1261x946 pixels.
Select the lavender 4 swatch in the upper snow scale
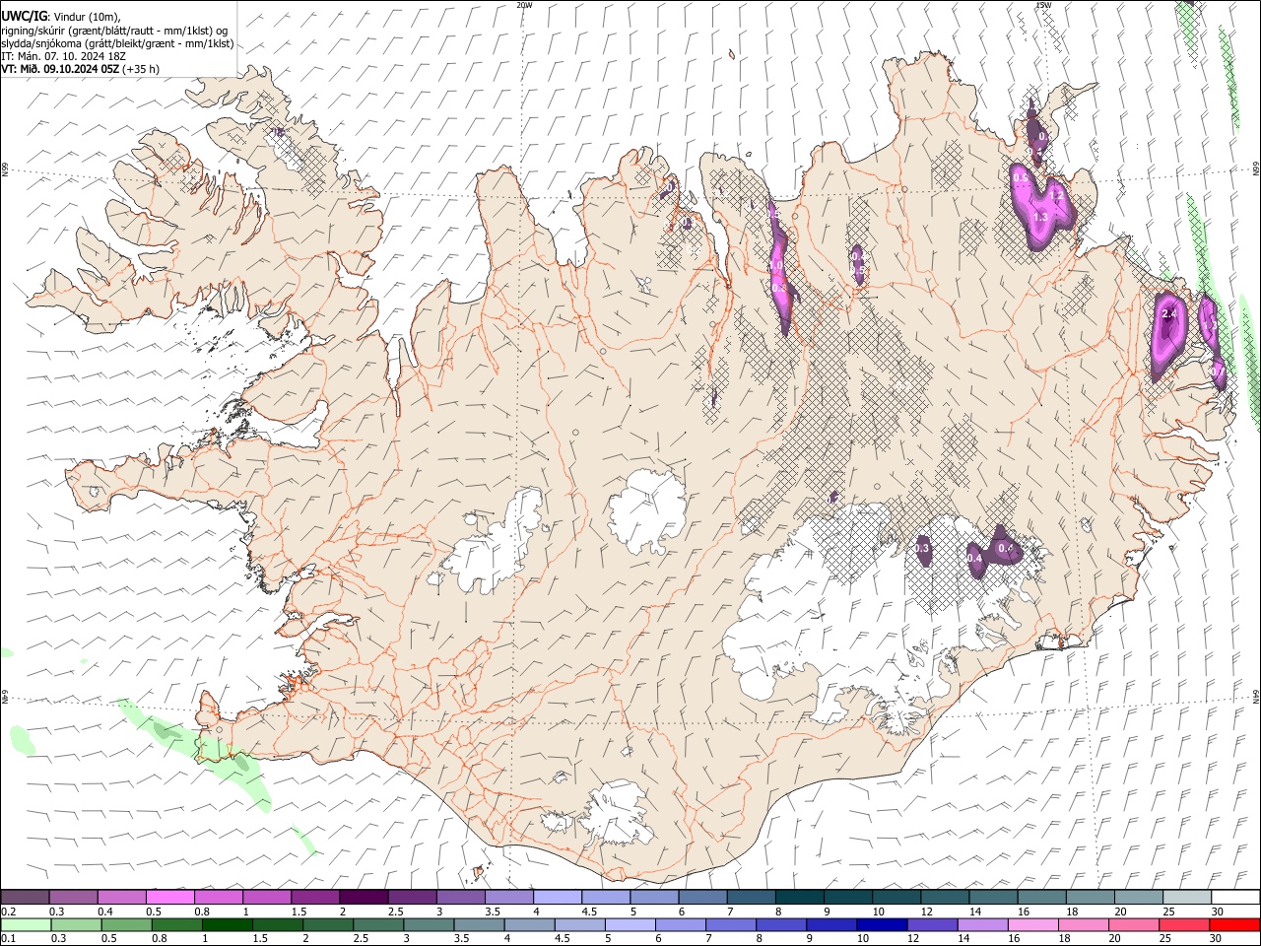[557, 898]
